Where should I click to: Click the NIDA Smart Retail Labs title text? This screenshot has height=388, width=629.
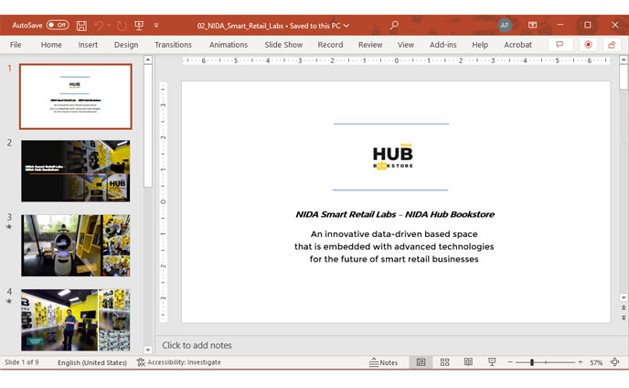pyautogui.click(x=395, y=214)
